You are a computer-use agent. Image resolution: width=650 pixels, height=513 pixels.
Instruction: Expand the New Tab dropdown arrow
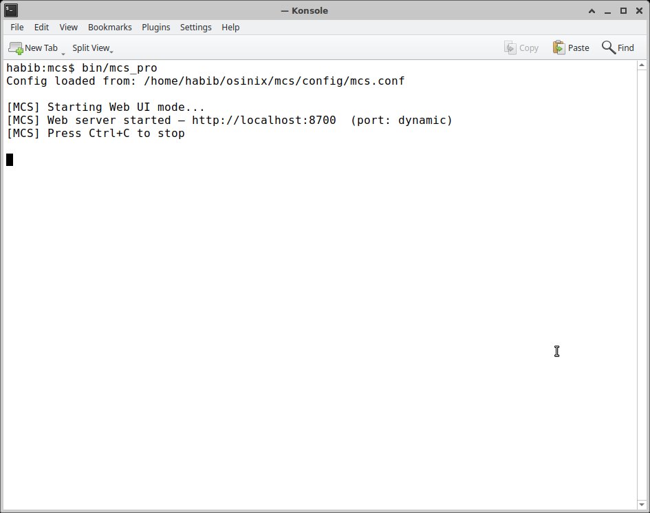[63, 53]
